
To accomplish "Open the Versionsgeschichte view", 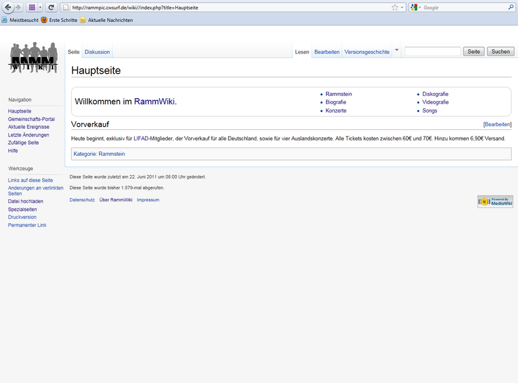I will click(366, 51).
